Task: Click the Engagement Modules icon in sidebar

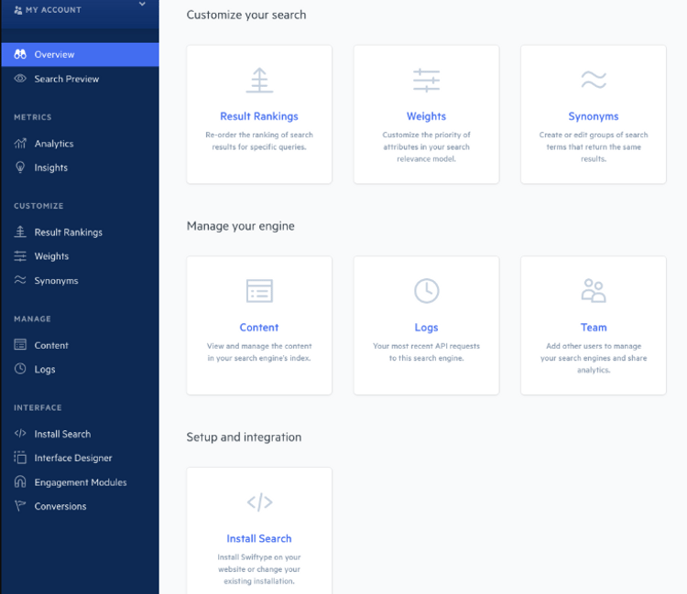Action: click(20, 481)
